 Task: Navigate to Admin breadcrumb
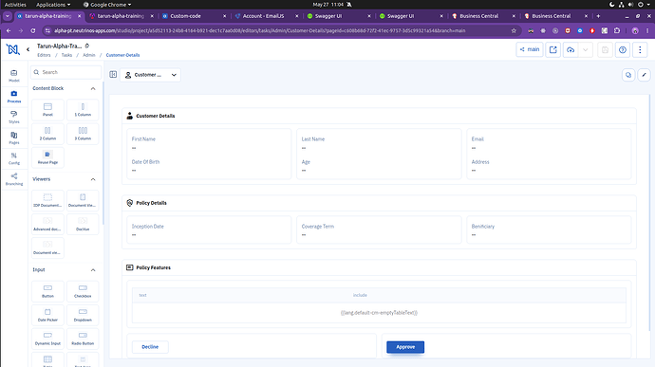point(88,55)
